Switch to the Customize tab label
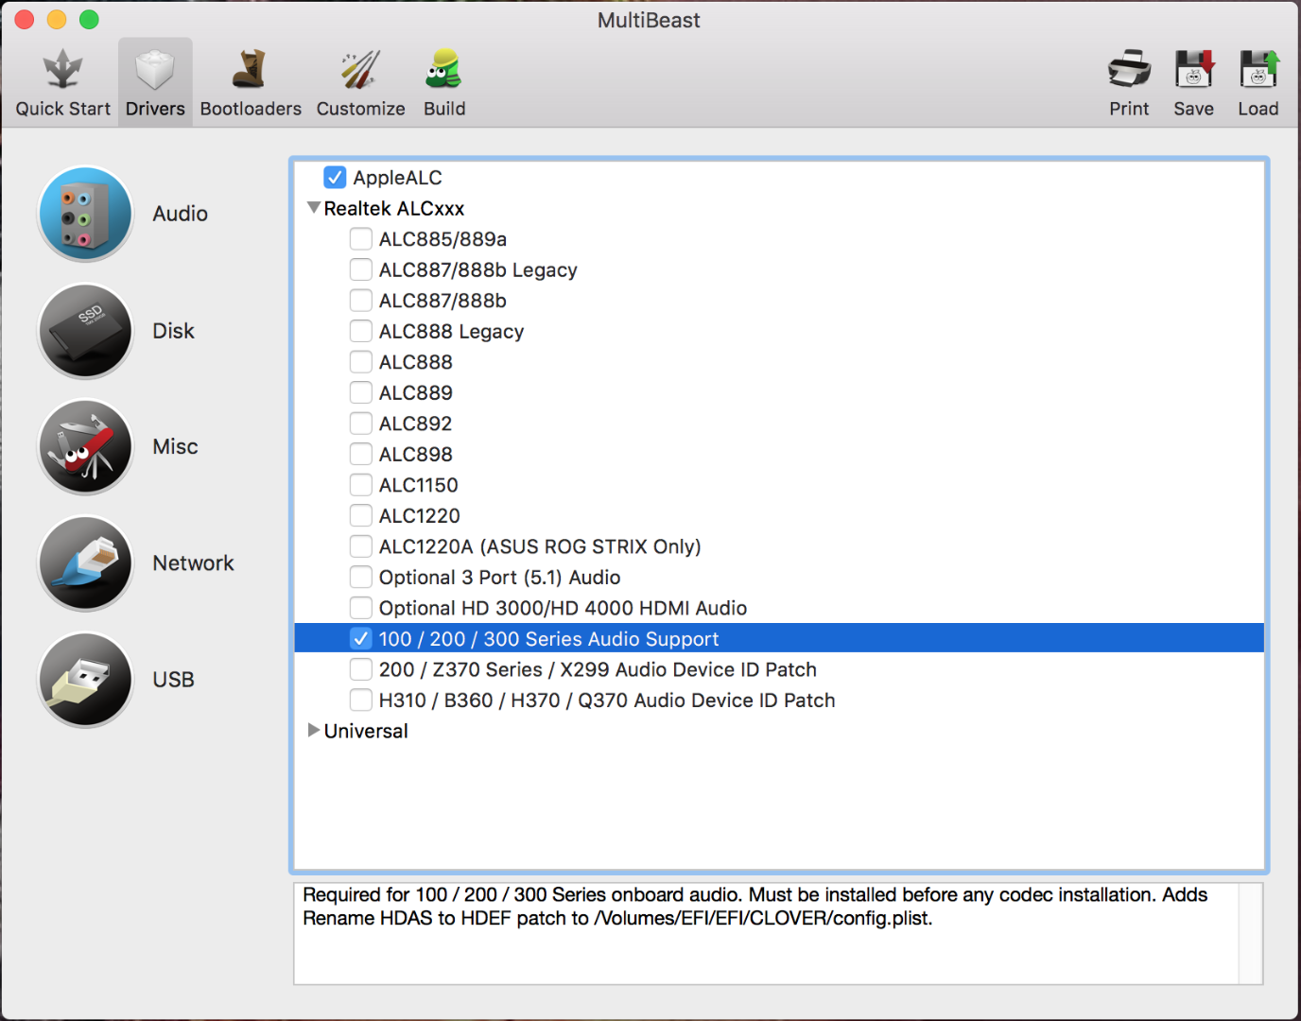This screenshot has height=1021, width=1301. (x=360, y=109)
